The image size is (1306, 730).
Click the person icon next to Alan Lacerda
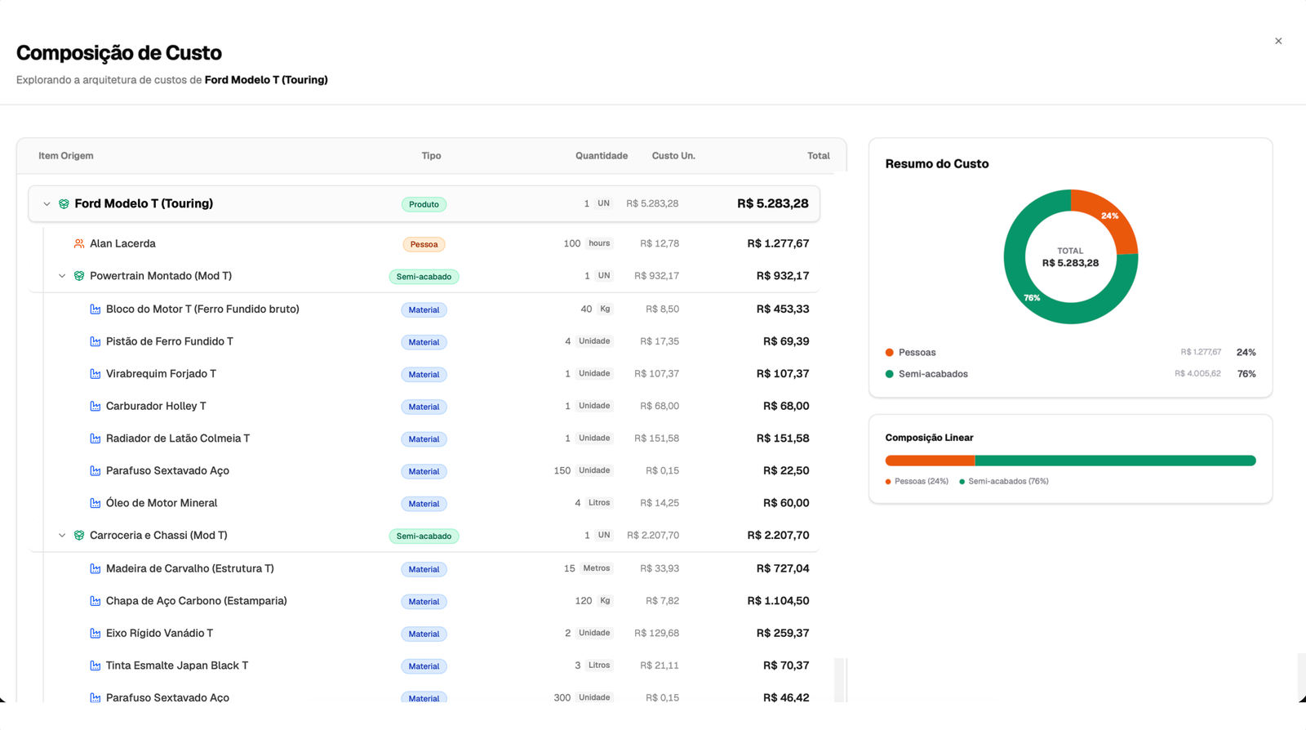point(79,243)
